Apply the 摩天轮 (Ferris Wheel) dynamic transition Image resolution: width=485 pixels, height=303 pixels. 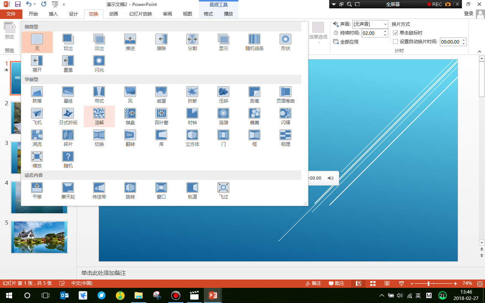[68, 191]
